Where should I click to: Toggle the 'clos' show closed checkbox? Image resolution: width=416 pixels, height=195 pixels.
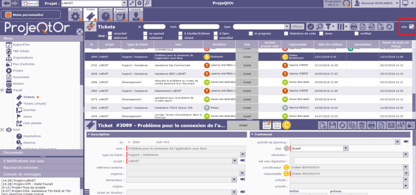[412, 26]
